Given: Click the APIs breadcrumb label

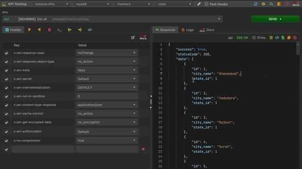Looking at the screenshot, I should pyautogui.click(x=5, y=12).
